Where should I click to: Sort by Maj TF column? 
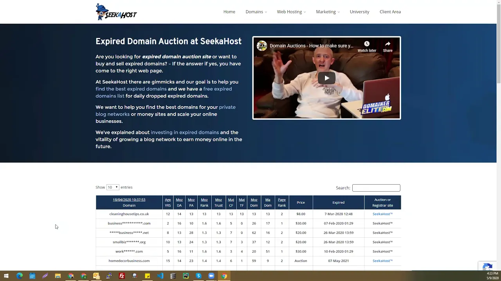click(x=241, y=202)
